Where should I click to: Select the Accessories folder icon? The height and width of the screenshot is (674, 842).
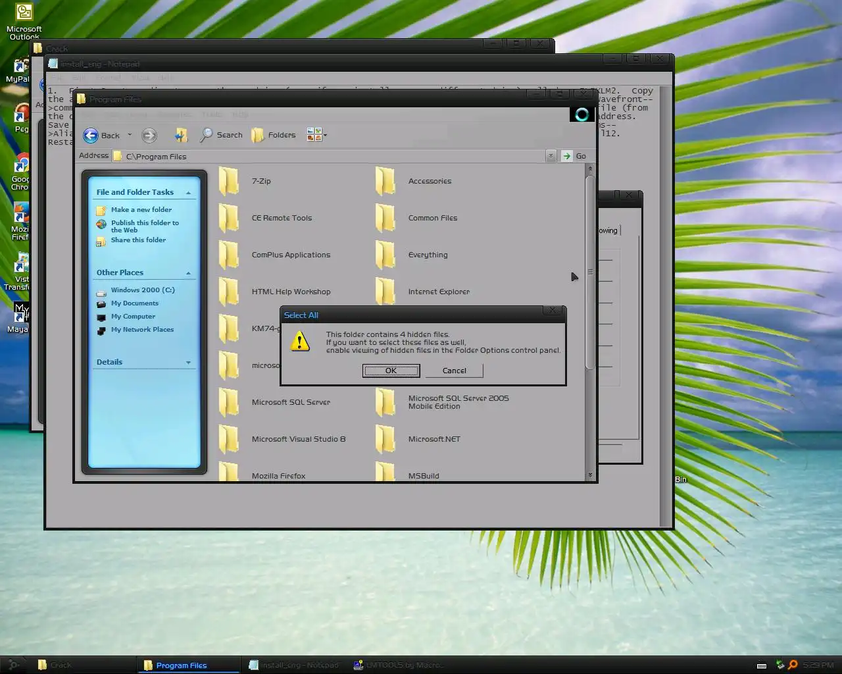[385, 181]
